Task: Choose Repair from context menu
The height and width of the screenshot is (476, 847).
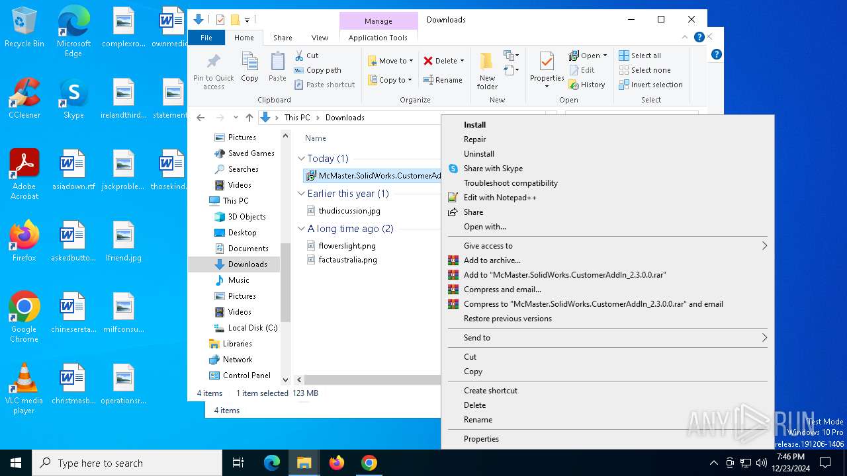Action: (x=607, y=139)
